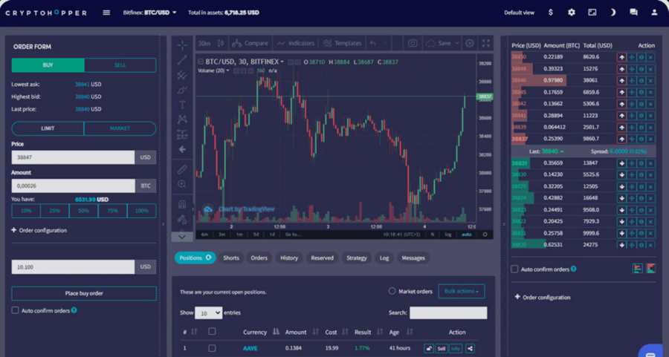The height and width of the screenshot is (357, 669).
Task: Expand Order configuration in the order form
Action: pos(39,231)
